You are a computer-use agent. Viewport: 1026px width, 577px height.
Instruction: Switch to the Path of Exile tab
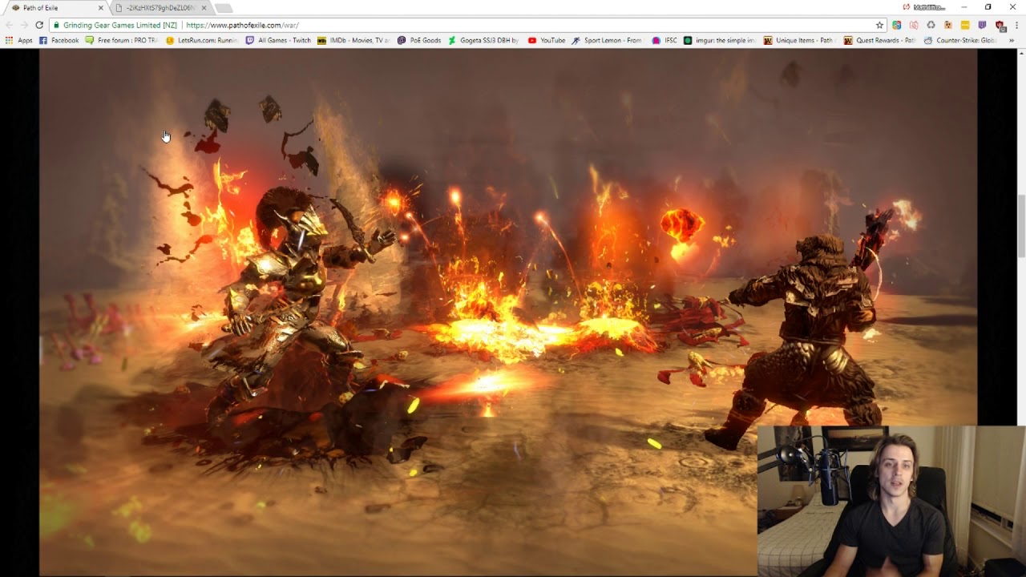[x=56, y=8]
